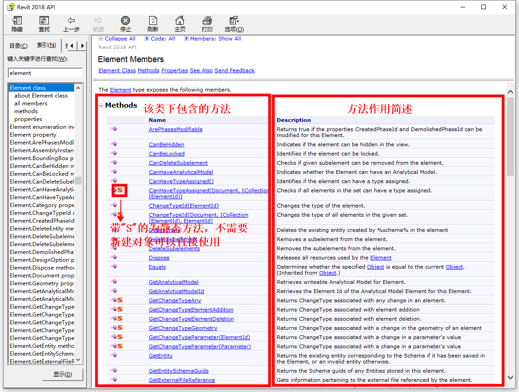
Task: Open the See Also link
Action: click(201, 70)
